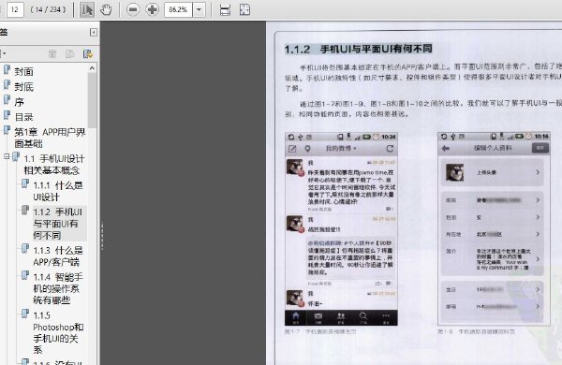The width and height of the screenshot is (562, 365).
Task: Jump to 1.1.4 智能手机的操作系统 bookmark
Action: 58,288
